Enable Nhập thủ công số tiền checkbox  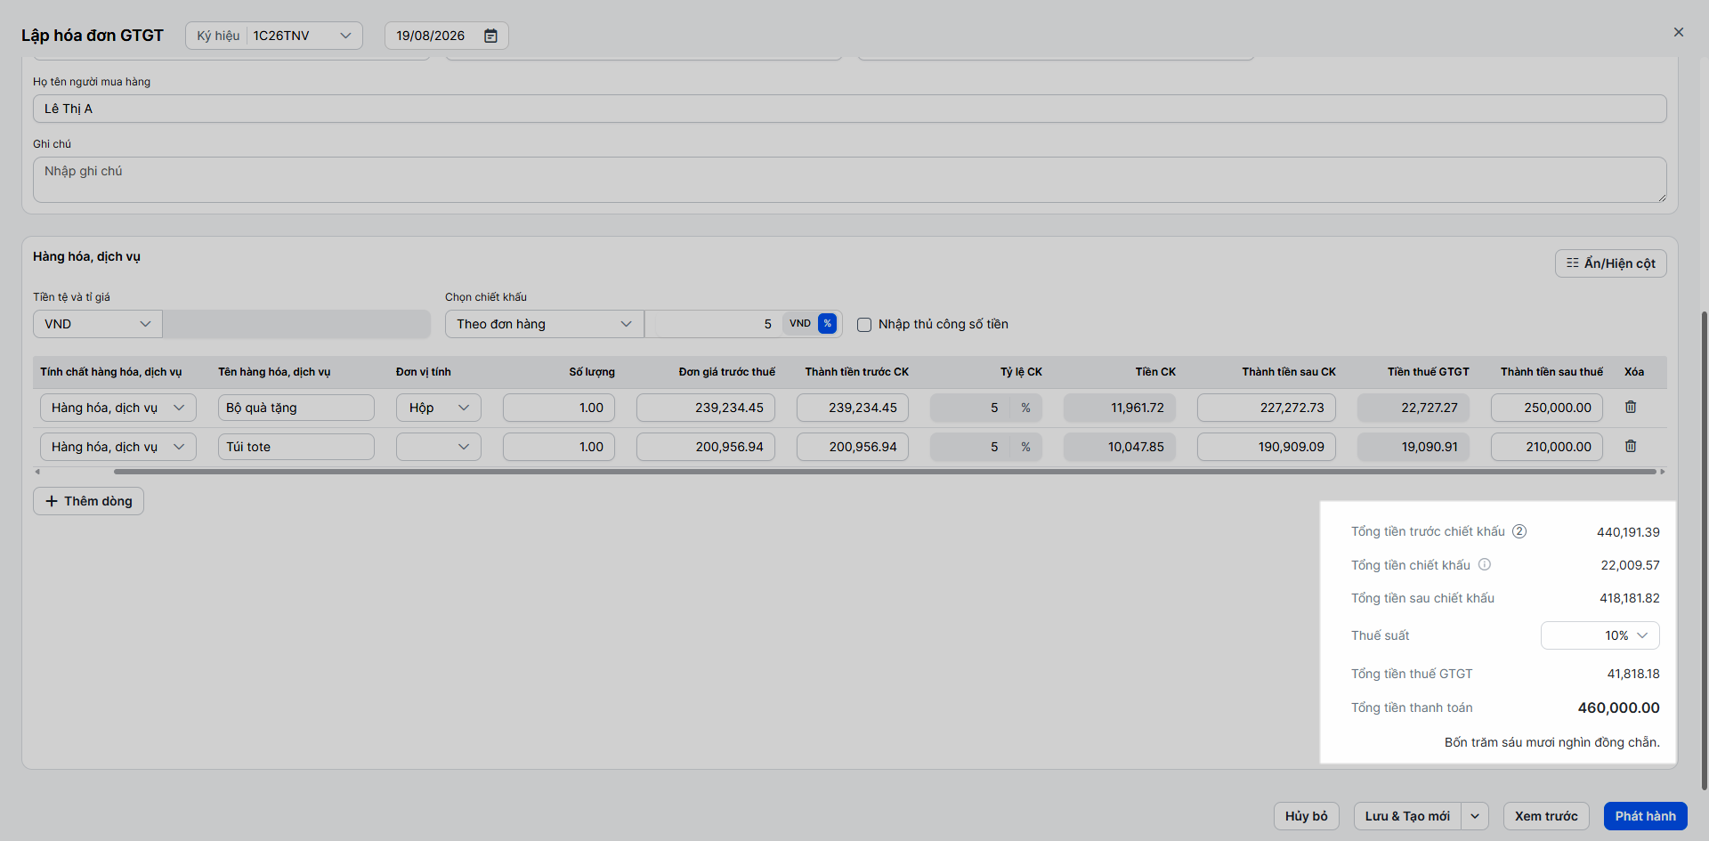(864, 325)
